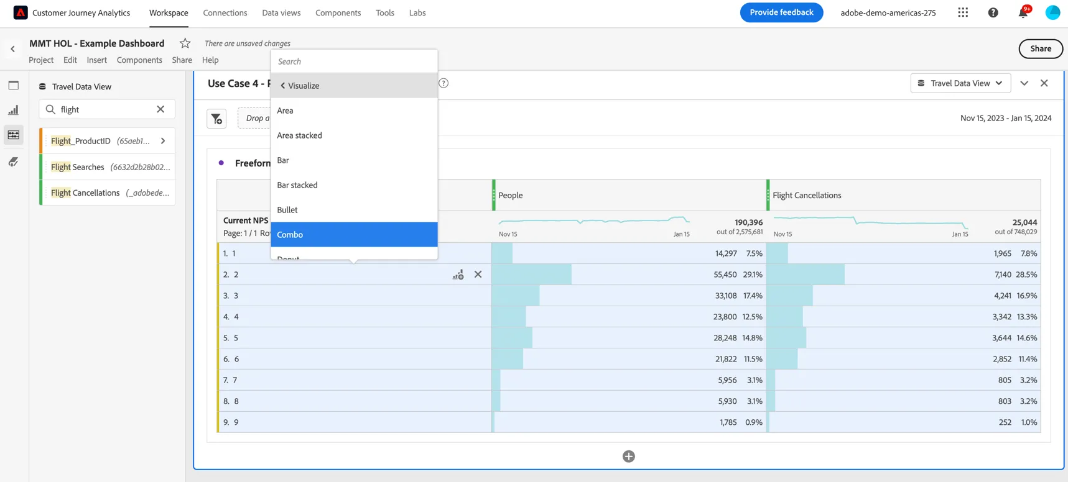Open the Travel Data View dropdown
Image resolution: width=1068 pixels, height=482 pixels.
point(960,83)
